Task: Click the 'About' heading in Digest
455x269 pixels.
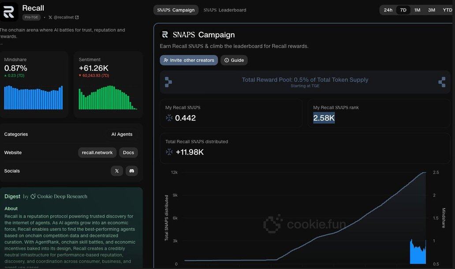Action: [x=11, y=208]
